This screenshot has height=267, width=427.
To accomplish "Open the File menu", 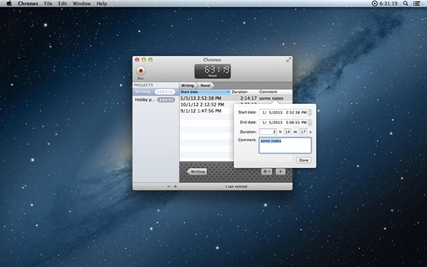I will click(x=48, y=4).
